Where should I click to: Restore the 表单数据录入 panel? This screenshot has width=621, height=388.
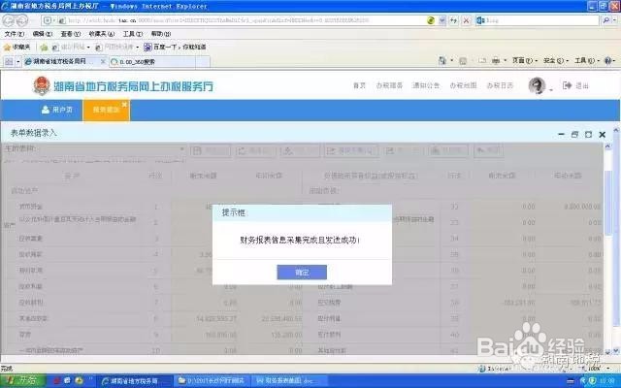(574, 135)
